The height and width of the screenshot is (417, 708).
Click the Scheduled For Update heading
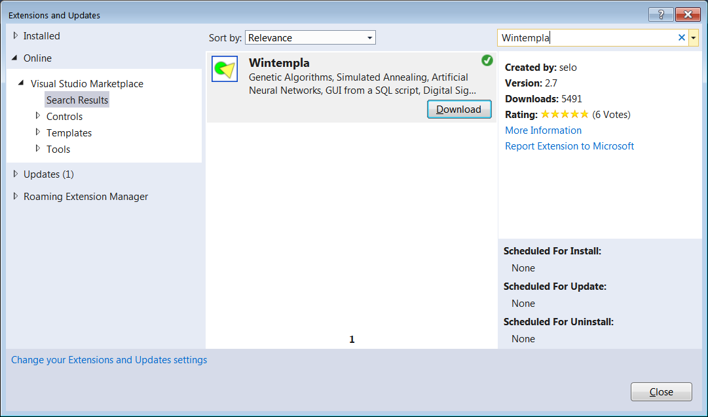point(555,287)
